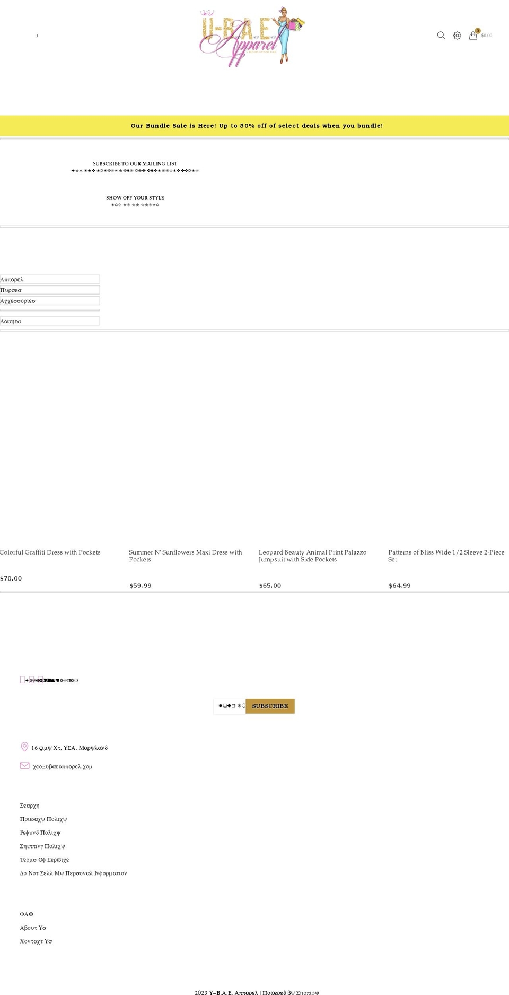509x995 pixels.
Task: Click the $59.99 price
Action: pyautogui.click(x=141, y=586)
